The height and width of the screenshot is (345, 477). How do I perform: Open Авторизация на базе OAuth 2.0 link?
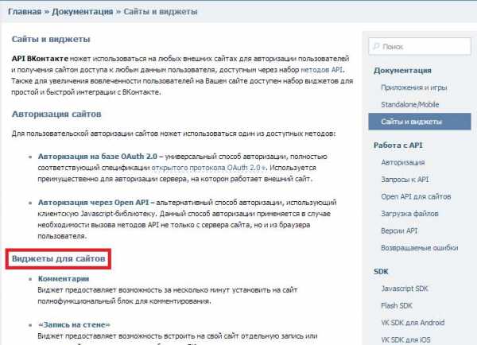[x=98, y=157]
